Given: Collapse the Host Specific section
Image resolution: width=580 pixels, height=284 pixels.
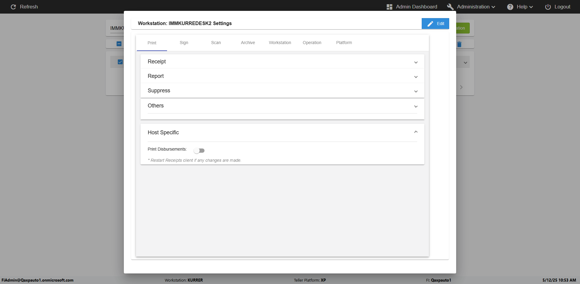Looking at the screenshot, I should click(282, 132).
